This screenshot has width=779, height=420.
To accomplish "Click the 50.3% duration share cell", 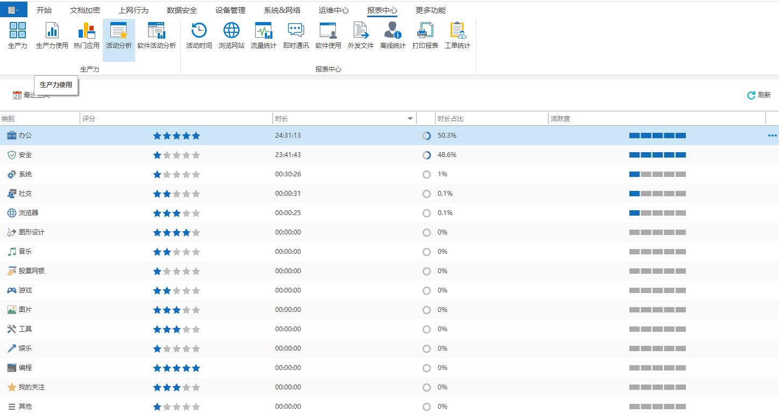I will click(x=447, y=136).
